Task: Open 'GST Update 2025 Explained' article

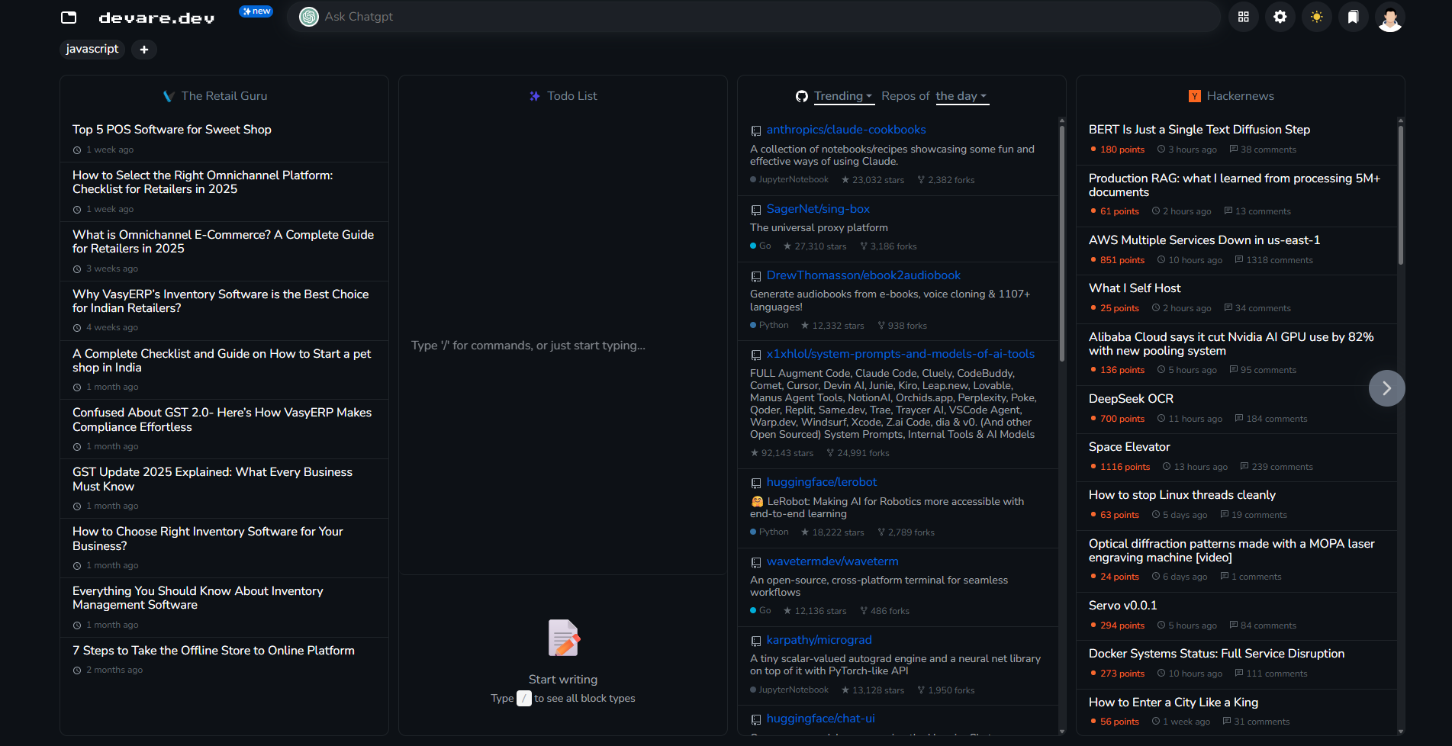Action: pos(212,479)
